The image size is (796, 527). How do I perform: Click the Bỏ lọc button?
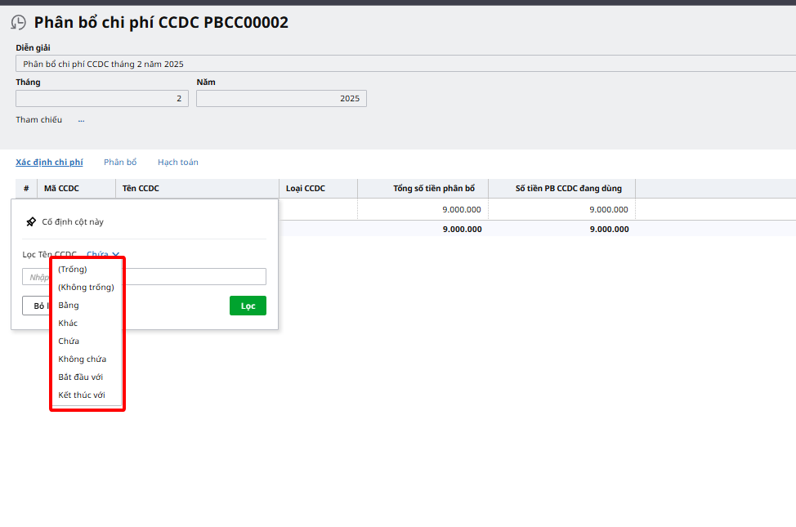(x=36, y=306)
